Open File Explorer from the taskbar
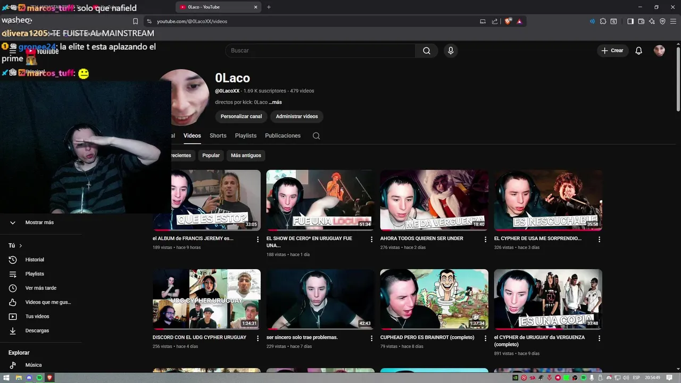The width and height of the screenshot is (681, 383). [x=18, y=378]
